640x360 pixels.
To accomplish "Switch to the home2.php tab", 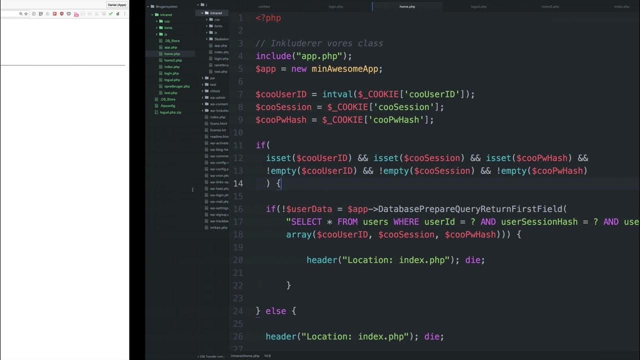I will 550,6.
